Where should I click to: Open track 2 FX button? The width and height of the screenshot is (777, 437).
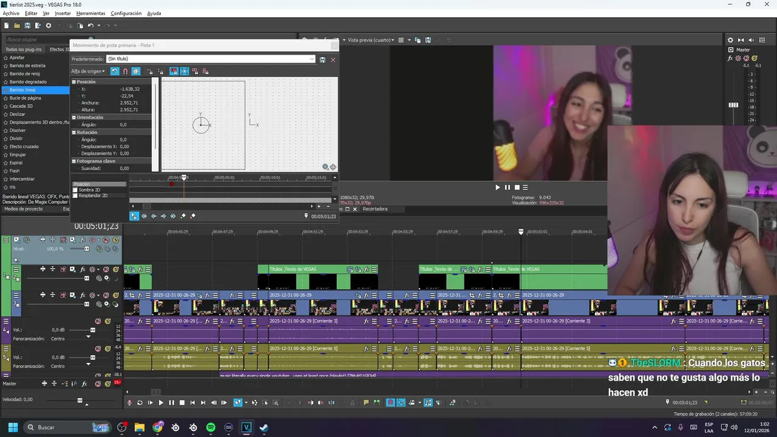click(83, 269)
